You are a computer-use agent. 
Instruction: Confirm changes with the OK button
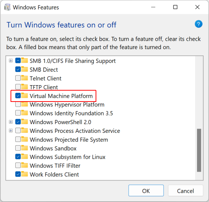(x=146, y=190)
